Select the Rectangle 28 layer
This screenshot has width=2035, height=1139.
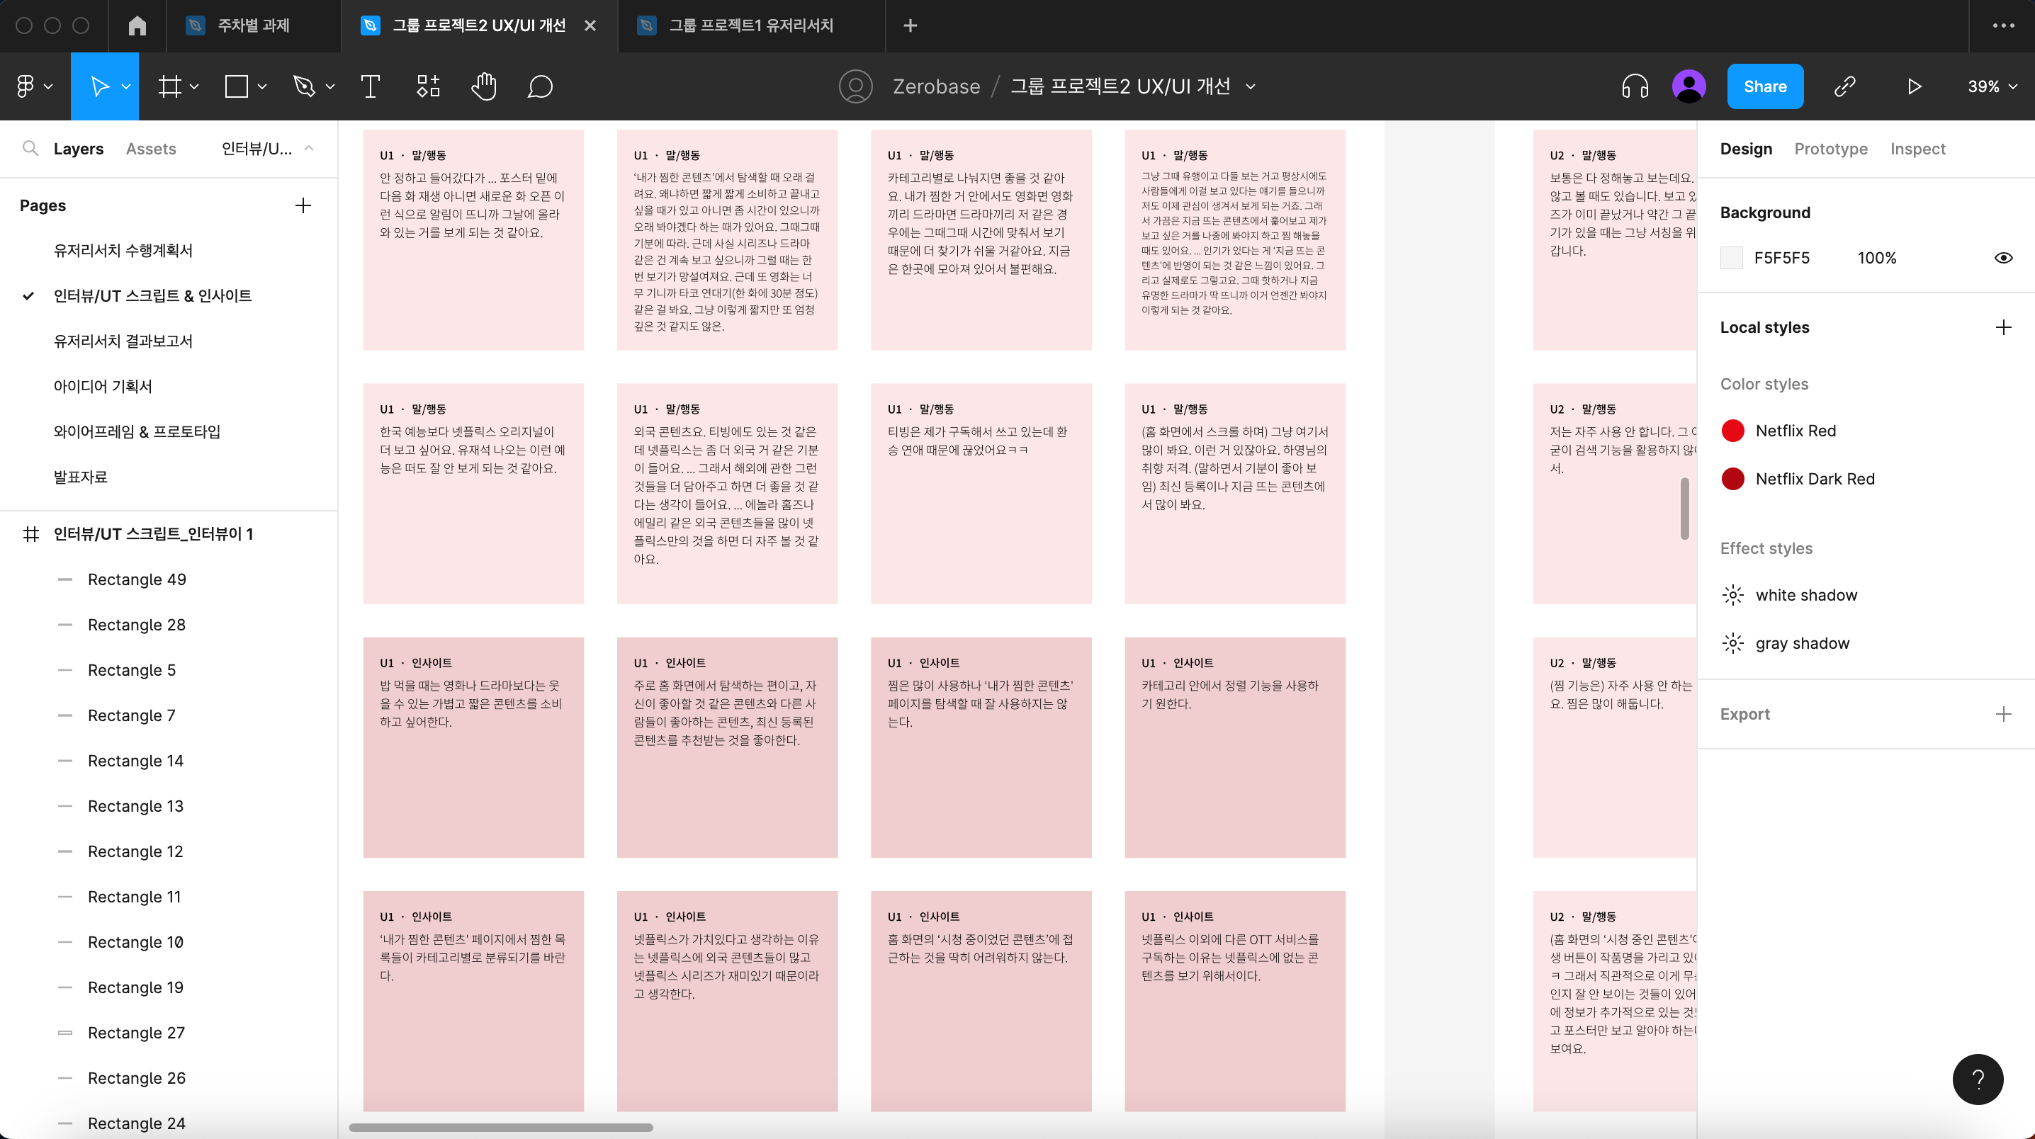[x=137, y=625]
